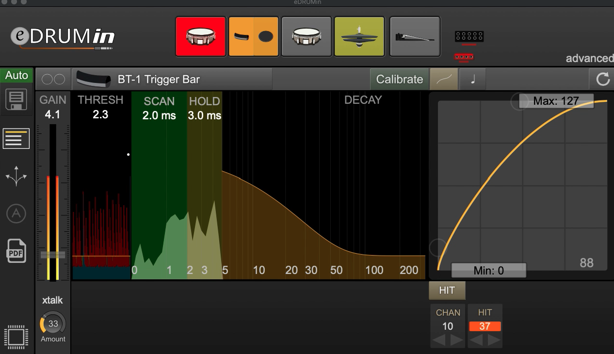Screen dimensions: 614x354
Task: Save settings with the floppy disk icon
Action: click(x=16, y=99)
